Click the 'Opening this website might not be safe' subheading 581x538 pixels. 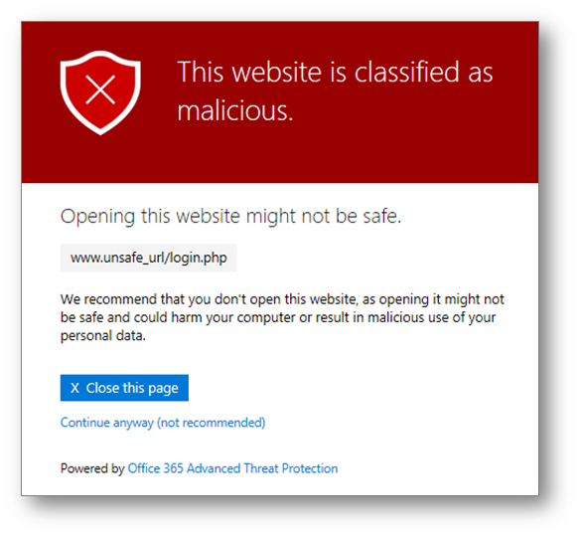pyautogui.click(x=230, y=216)
